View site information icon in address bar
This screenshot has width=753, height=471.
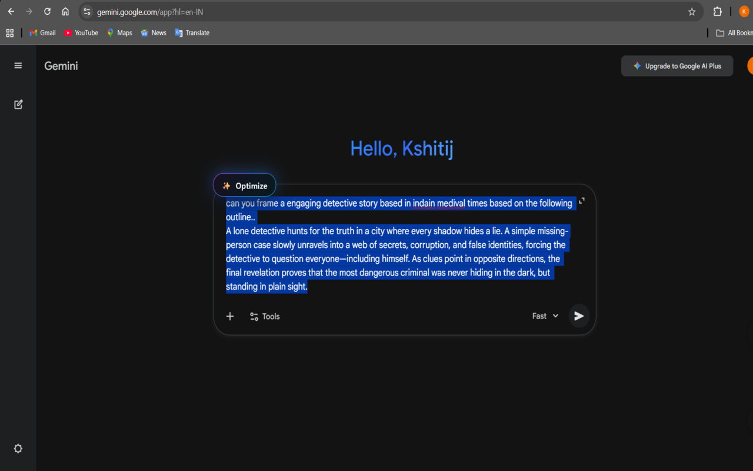pos(87,12)
